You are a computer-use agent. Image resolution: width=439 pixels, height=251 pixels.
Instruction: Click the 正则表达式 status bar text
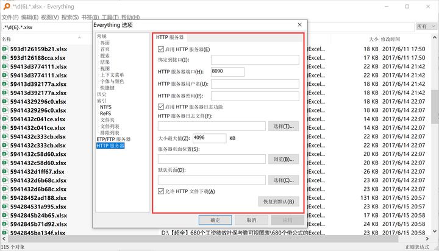point(417,247)
